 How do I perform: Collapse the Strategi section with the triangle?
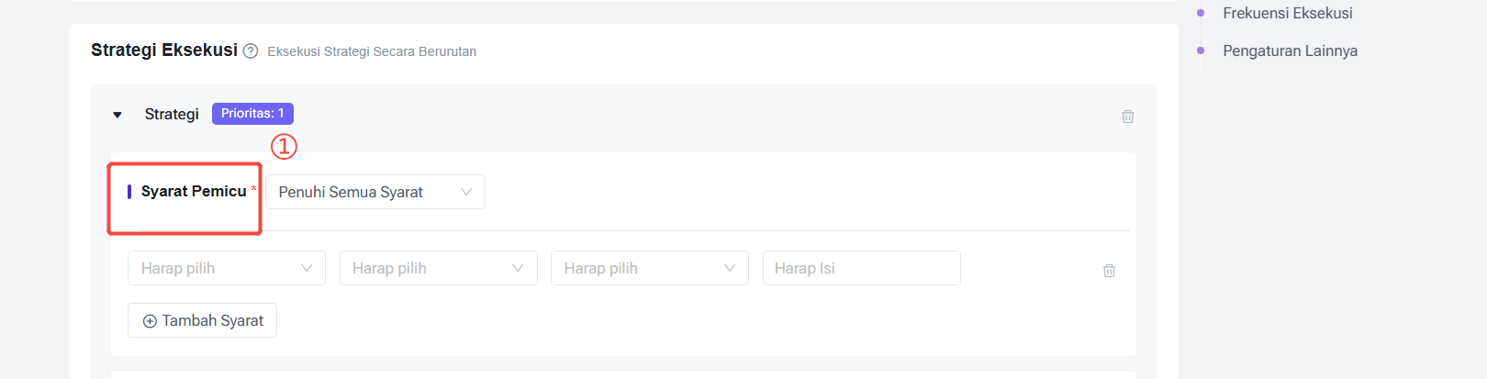click(117, 115)
